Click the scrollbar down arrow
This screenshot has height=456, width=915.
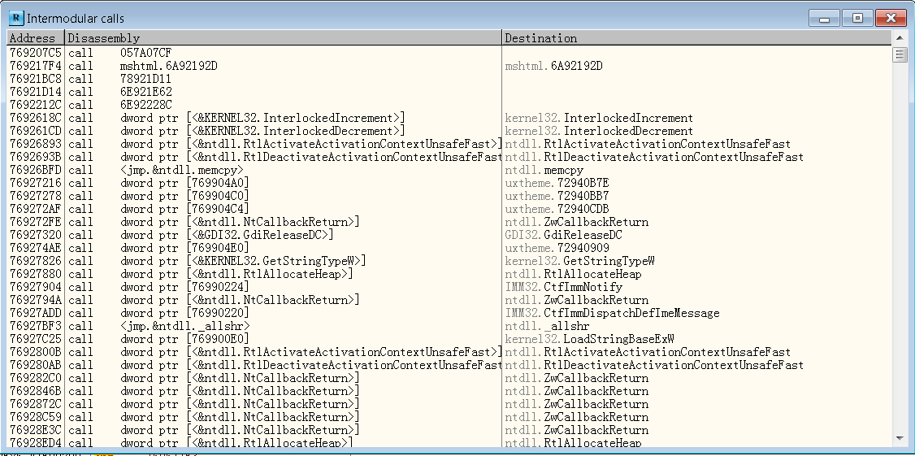pyautogui.click(x=900, y=438)
